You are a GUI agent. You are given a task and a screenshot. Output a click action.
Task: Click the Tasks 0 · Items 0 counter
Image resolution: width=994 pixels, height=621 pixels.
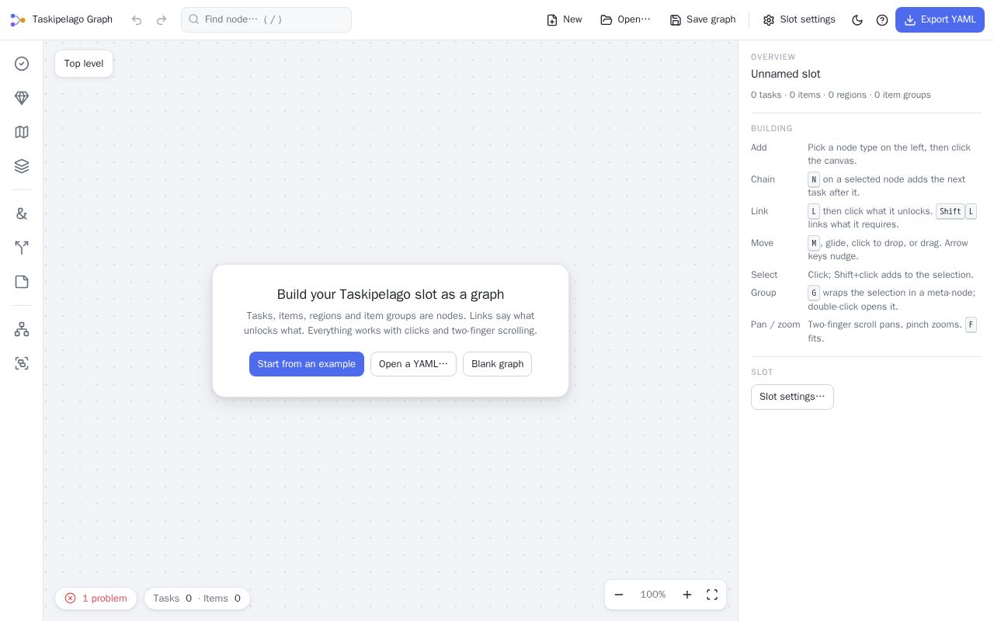[x=197, y=598]
